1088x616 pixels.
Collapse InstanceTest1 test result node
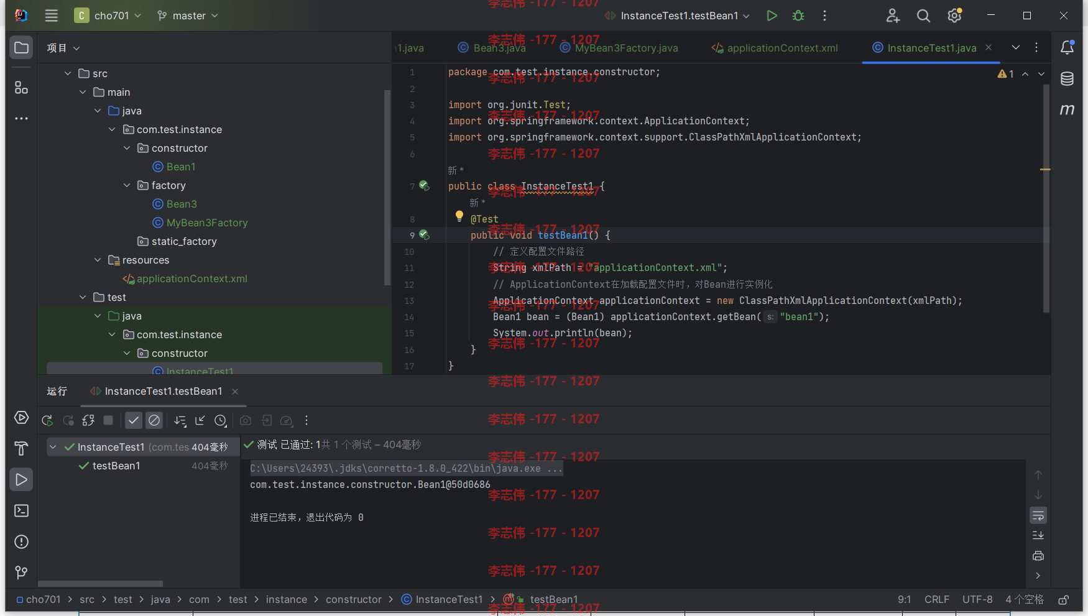[53, 447]
